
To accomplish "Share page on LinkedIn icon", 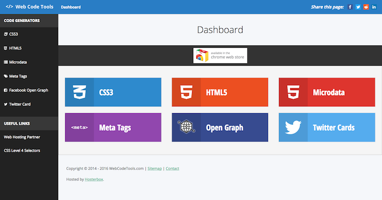I will point(374,7).
